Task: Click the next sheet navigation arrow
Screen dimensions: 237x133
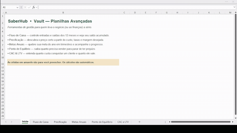Action: point(12,122)
